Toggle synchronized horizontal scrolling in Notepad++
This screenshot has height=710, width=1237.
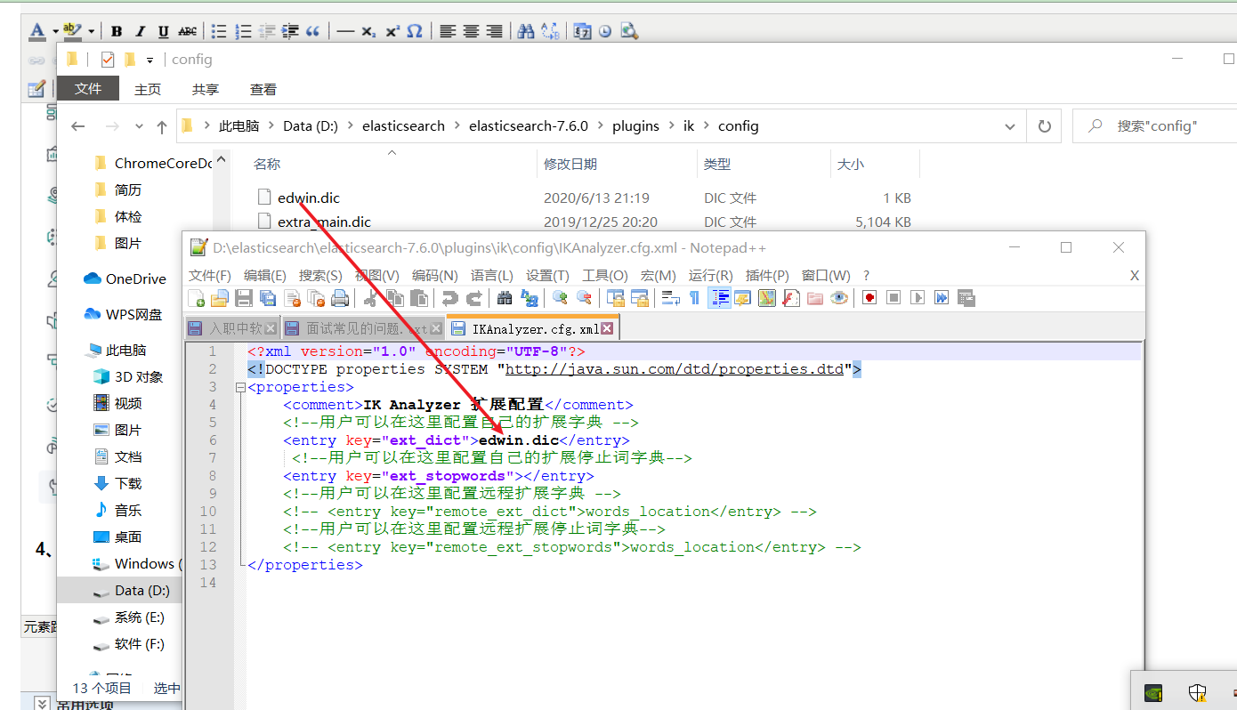(x=639, y=298)
